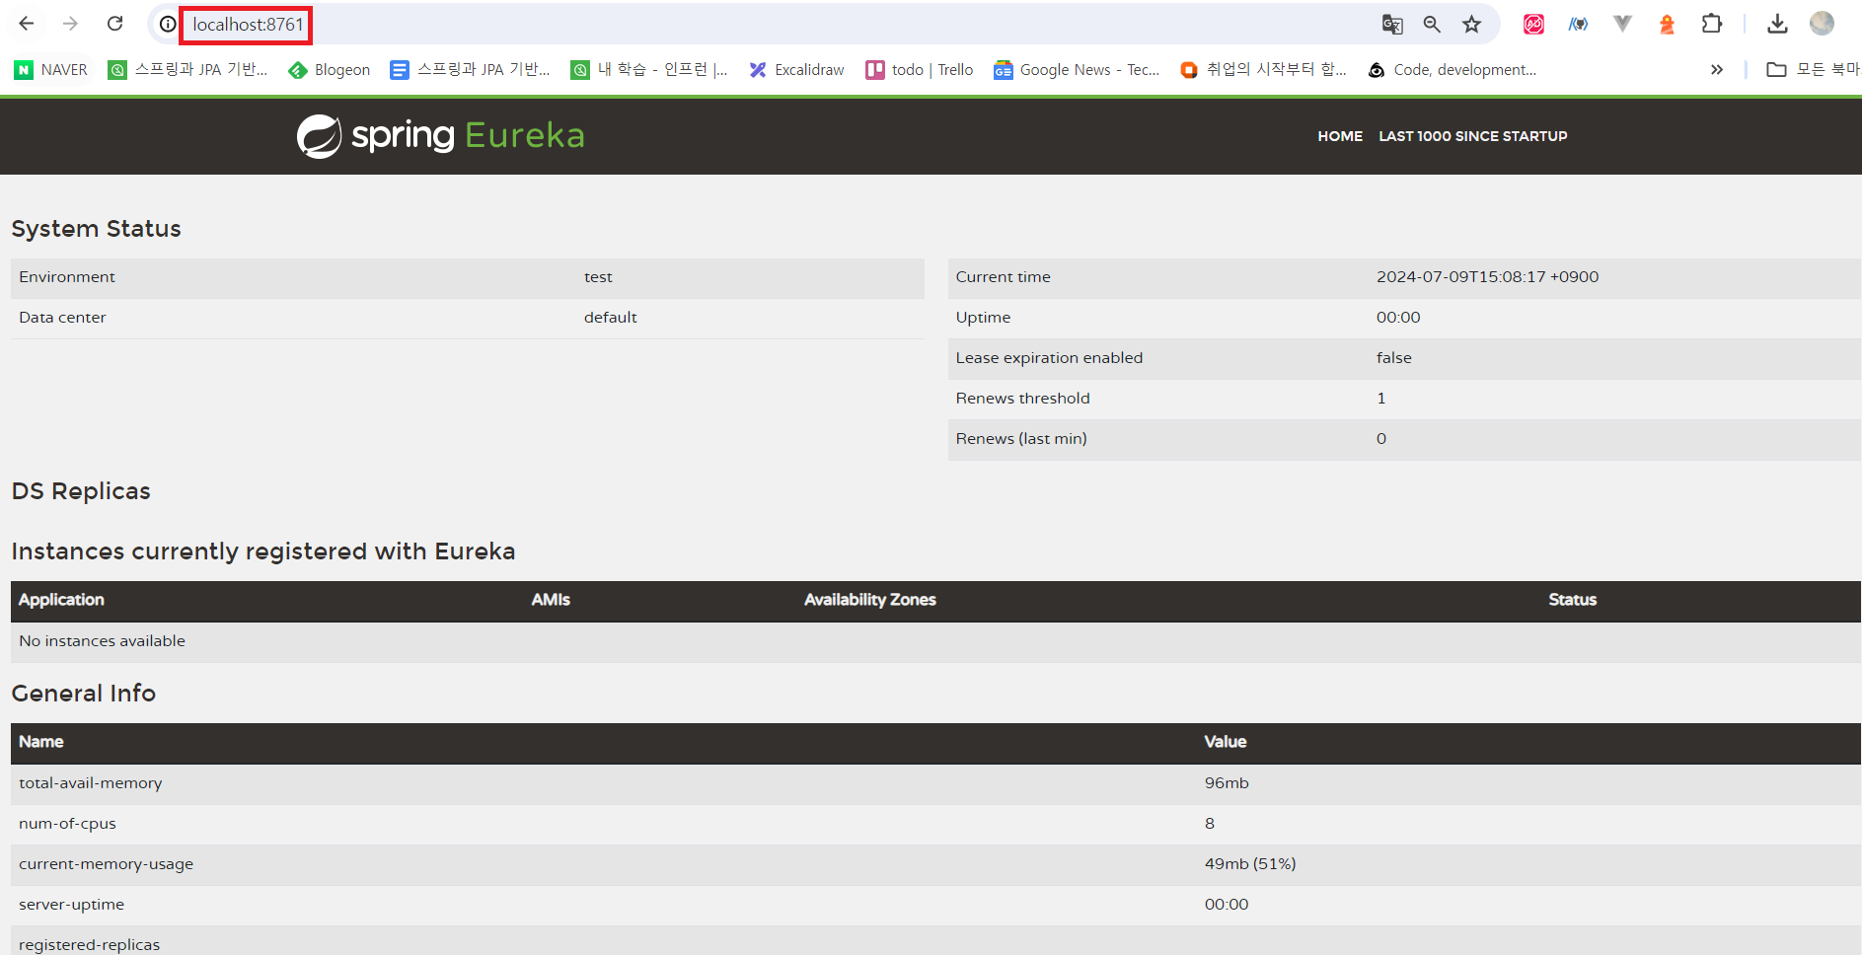
Task: Open the 내 학습 - 인프런 bookmark
Action: pos(649,70)
